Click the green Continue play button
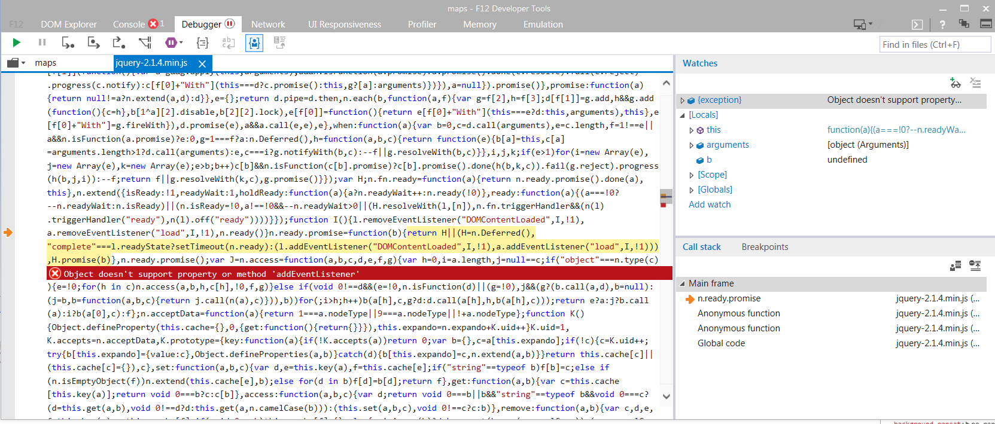The image size is (995, 424). coord(17,42)
